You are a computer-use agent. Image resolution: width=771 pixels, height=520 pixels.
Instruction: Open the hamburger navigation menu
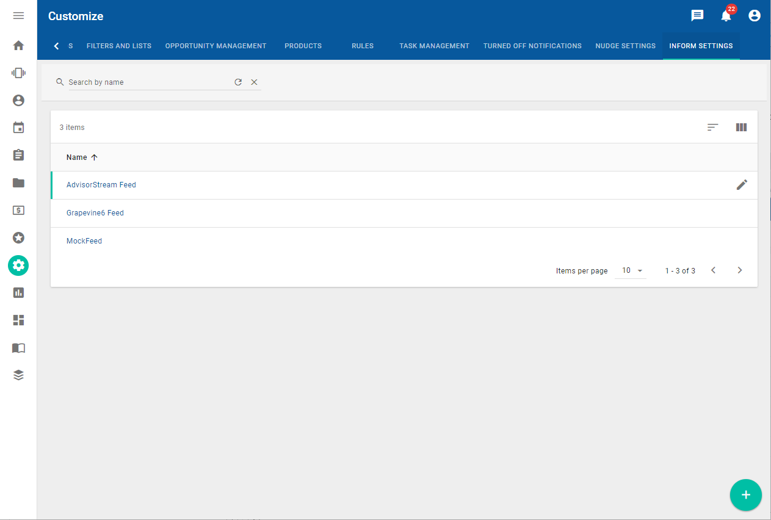pyautogui.click(x=18, y=16)
